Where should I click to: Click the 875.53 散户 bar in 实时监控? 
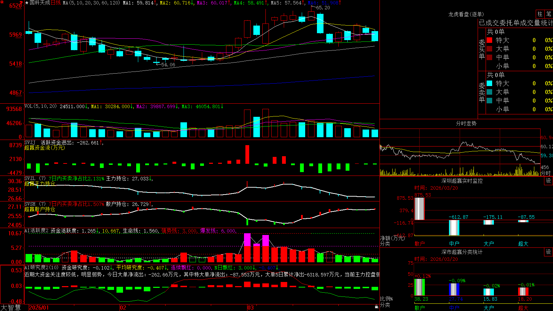click(x=420, y=209)
